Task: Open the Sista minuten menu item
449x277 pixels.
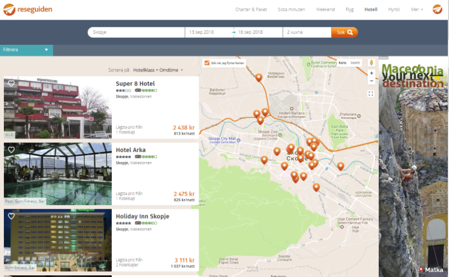Action: [x=290, y=10]
